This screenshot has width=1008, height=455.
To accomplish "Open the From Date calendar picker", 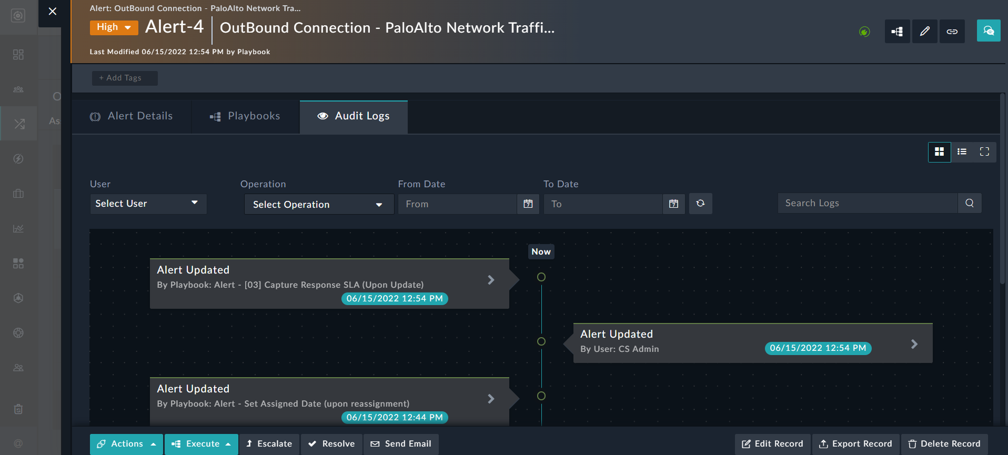I will [528, 204].
